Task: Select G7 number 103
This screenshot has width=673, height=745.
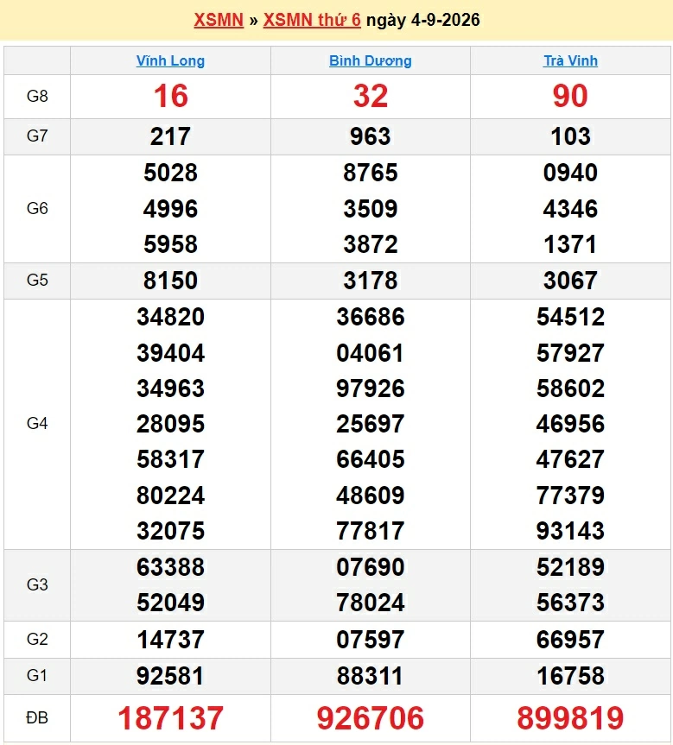Action: click(570, 136)
